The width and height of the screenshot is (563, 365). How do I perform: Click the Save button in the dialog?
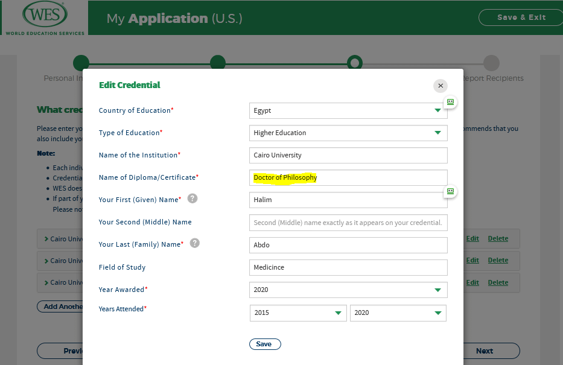coord(264,344)
